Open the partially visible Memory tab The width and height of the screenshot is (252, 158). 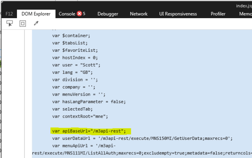[245, 14]
